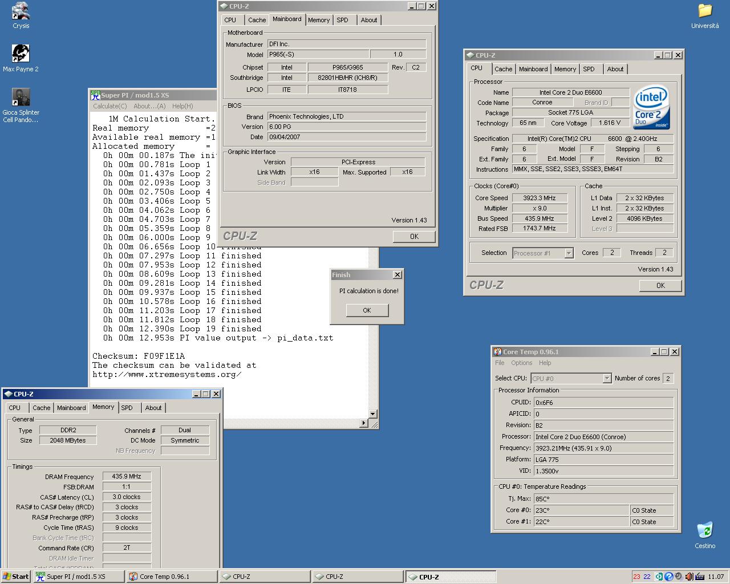Screen dimensions: 730x584
Task: Close the Finish dialog with X
Action: tap(398, 275)
